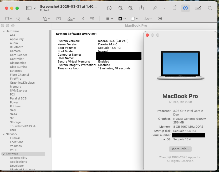
Task: Close the About This Mac window
Action: [147, 35]
